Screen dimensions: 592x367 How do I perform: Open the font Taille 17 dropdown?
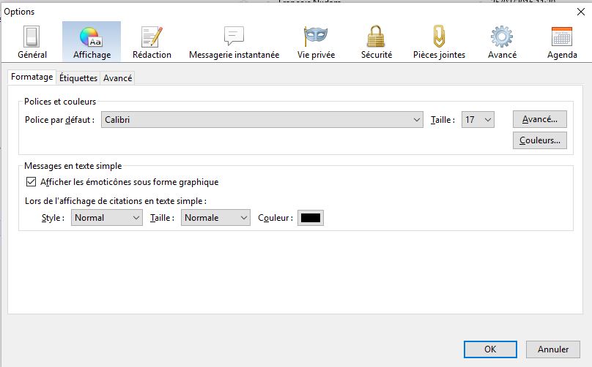478,120
